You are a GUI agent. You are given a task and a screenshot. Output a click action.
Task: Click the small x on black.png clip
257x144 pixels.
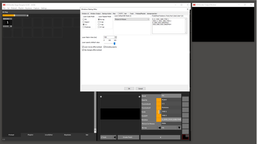pos(11,26)
